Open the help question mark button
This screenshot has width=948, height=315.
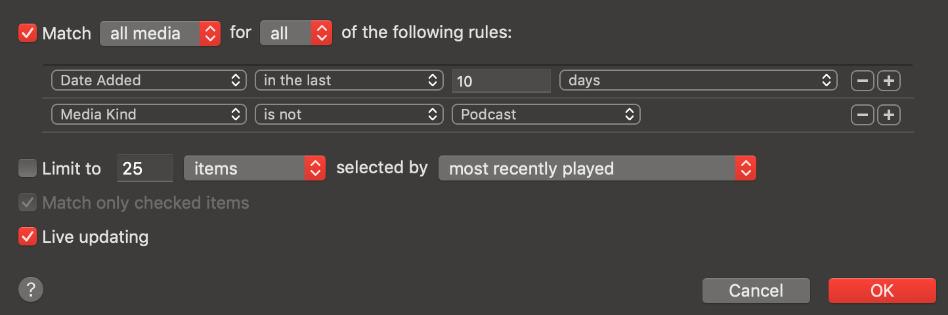[30, 289]
